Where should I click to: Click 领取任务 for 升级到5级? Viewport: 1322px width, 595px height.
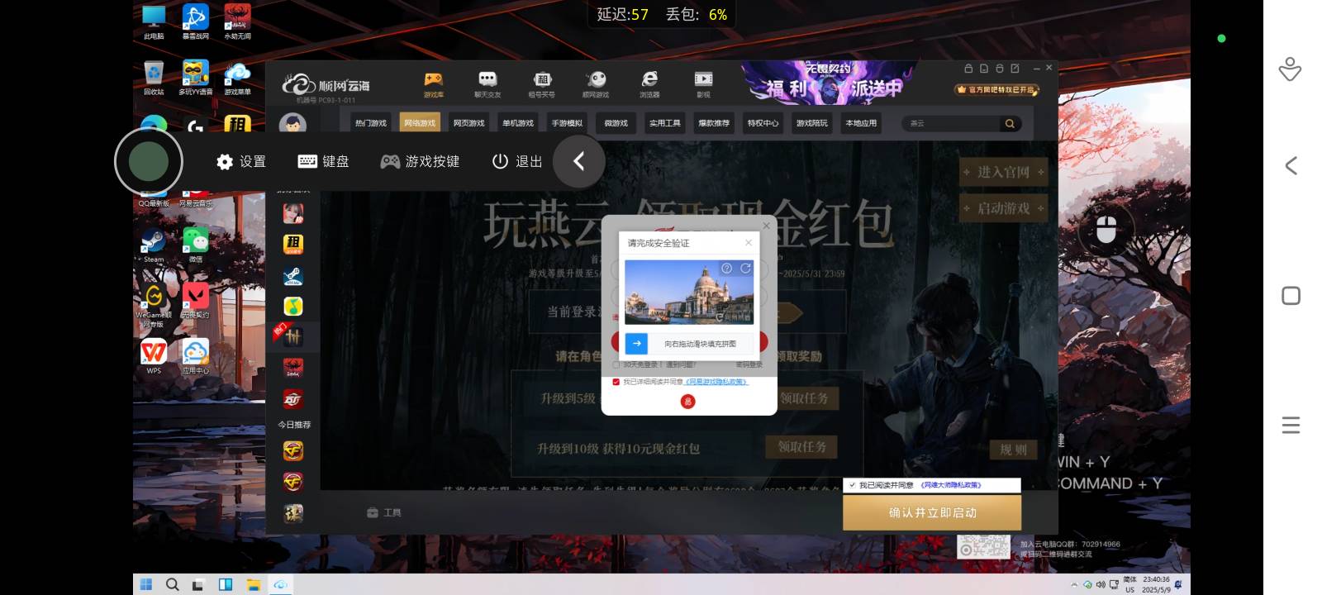click(x=804, y=398)
